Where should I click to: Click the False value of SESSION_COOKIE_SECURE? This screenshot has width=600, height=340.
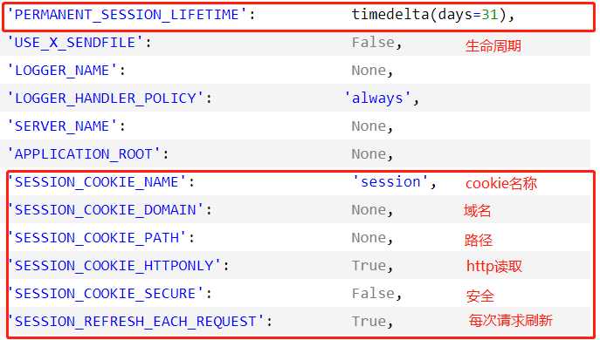[x=373, y=294]
